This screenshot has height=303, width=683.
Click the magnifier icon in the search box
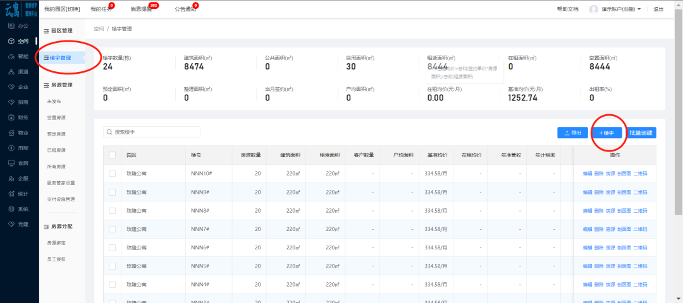click(109, 132)
